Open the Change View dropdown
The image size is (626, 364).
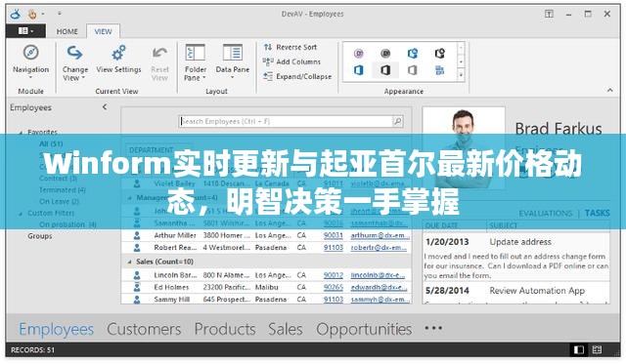[74, 62]
